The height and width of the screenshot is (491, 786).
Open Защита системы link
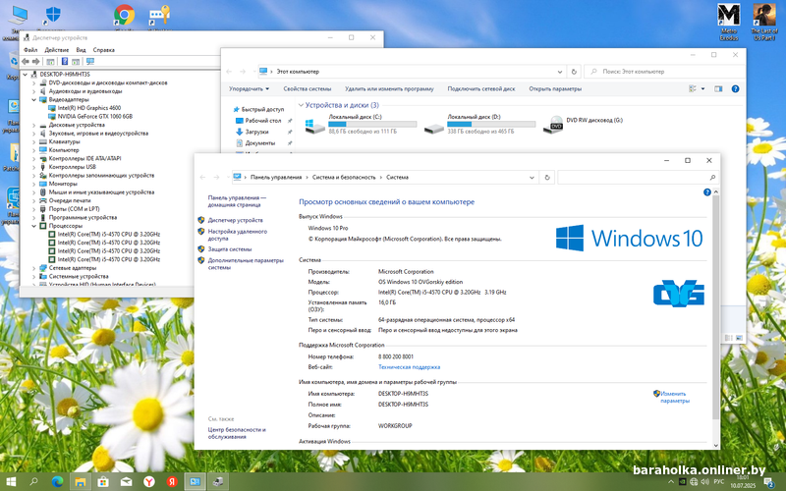[x=230, y=249]
